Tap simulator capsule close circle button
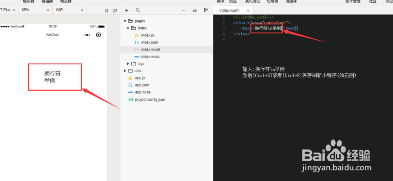The height and width of the screenshot is (181, 393). tap(99, 35)
